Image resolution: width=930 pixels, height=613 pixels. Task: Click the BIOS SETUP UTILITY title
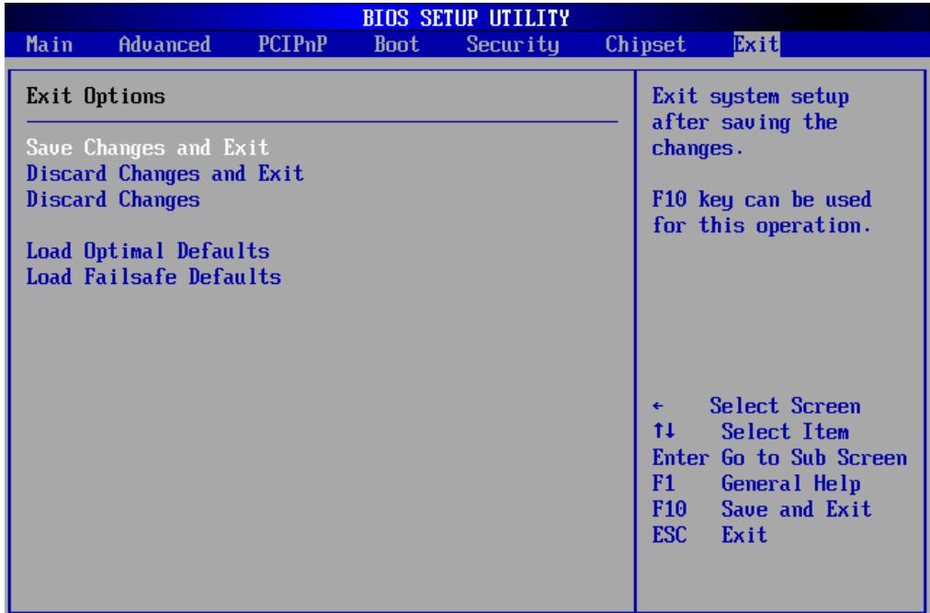(466, 17)
